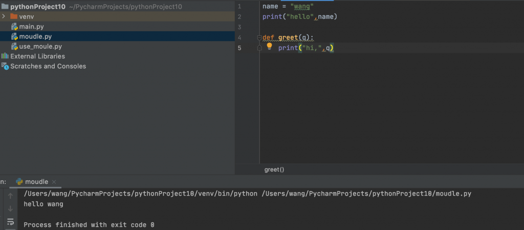Click the 'hello wang' output line
Image resolution: width=524 pixels, height=230 pixels.
point(43,204)
